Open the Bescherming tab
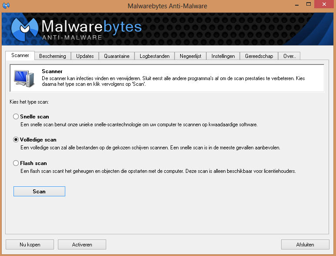 click(x=53, y=56)
